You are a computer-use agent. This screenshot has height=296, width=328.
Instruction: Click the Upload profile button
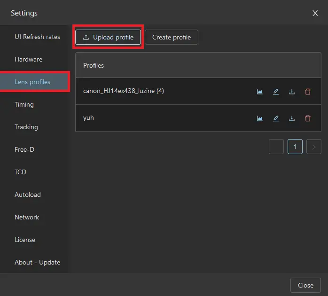[108, 37]
